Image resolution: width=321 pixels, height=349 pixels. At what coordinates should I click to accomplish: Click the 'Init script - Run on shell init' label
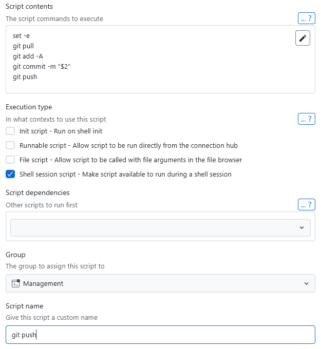[x=61, y=131]
